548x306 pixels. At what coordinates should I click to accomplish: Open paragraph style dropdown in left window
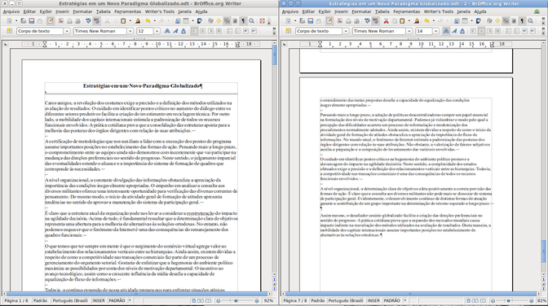[67, 31]
